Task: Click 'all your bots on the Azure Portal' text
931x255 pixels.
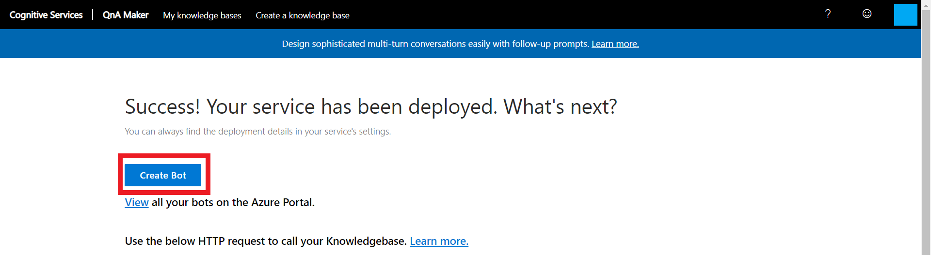Action: pos(233,202)
